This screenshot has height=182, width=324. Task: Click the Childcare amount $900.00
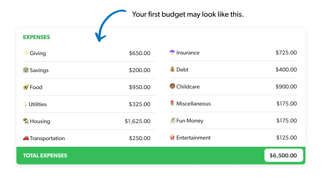click(x=286, y=87)
